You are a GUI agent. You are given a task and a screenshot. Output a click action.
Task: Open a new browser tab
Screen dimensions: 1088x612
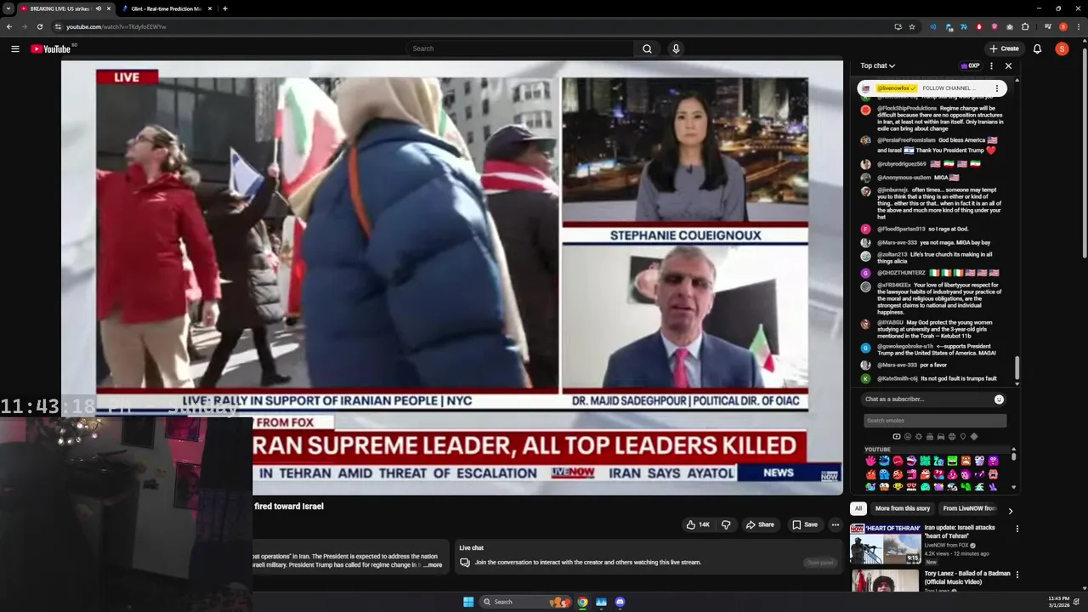[224, 8]
